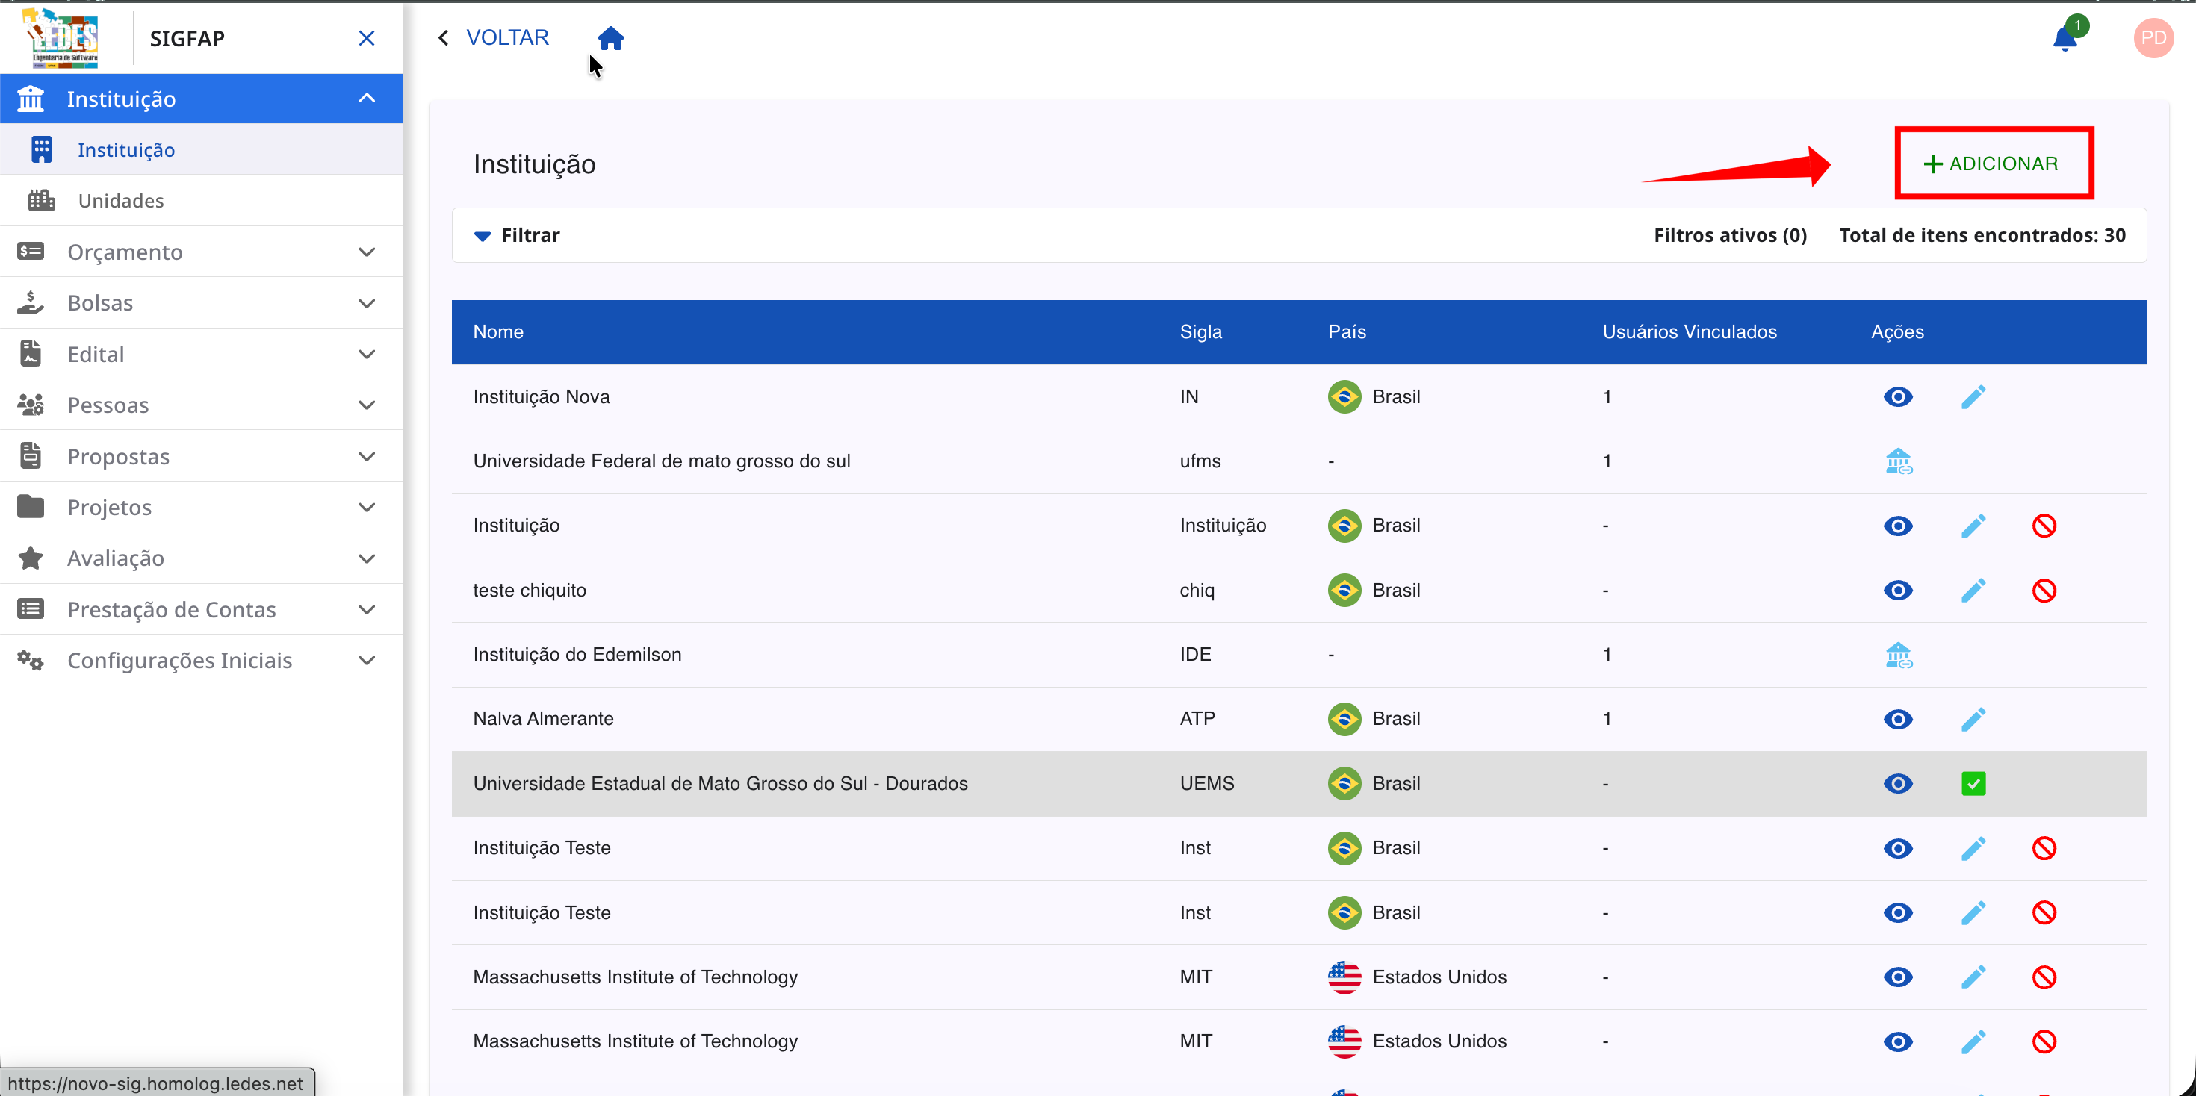Image resolution: width=2196 pixels, height=1096 pixels.
Task: Edit Instituição Nova with pencil icon
Action: coord(1973,397)
